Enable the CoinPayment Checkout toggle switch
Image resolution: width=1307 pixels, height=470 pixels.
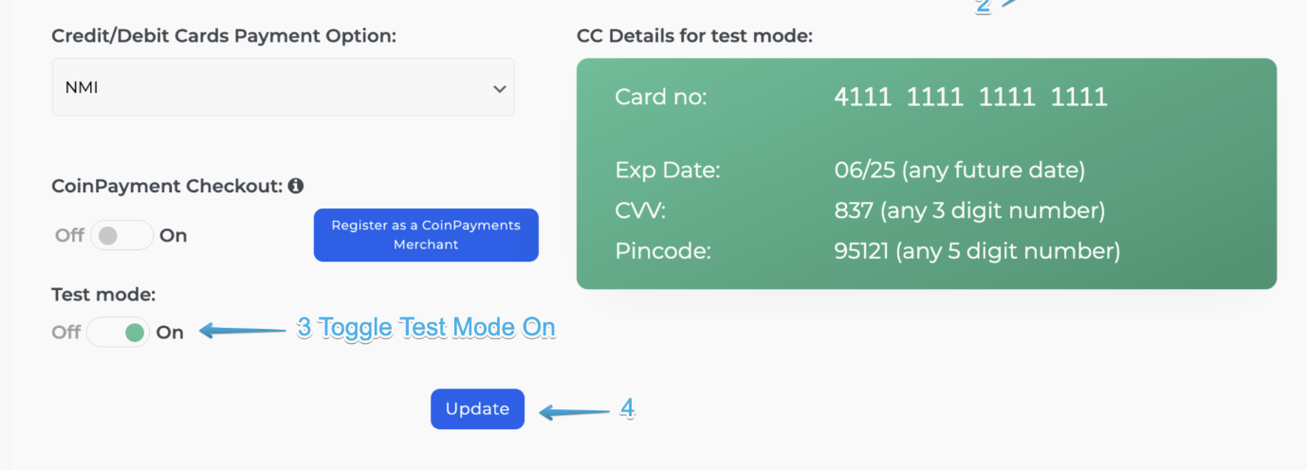point(121,235)
